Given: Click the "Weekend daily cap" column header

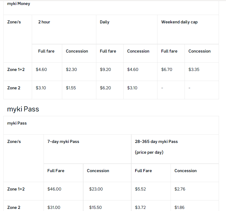Looking at the screenshot, I should click(179, 22).
